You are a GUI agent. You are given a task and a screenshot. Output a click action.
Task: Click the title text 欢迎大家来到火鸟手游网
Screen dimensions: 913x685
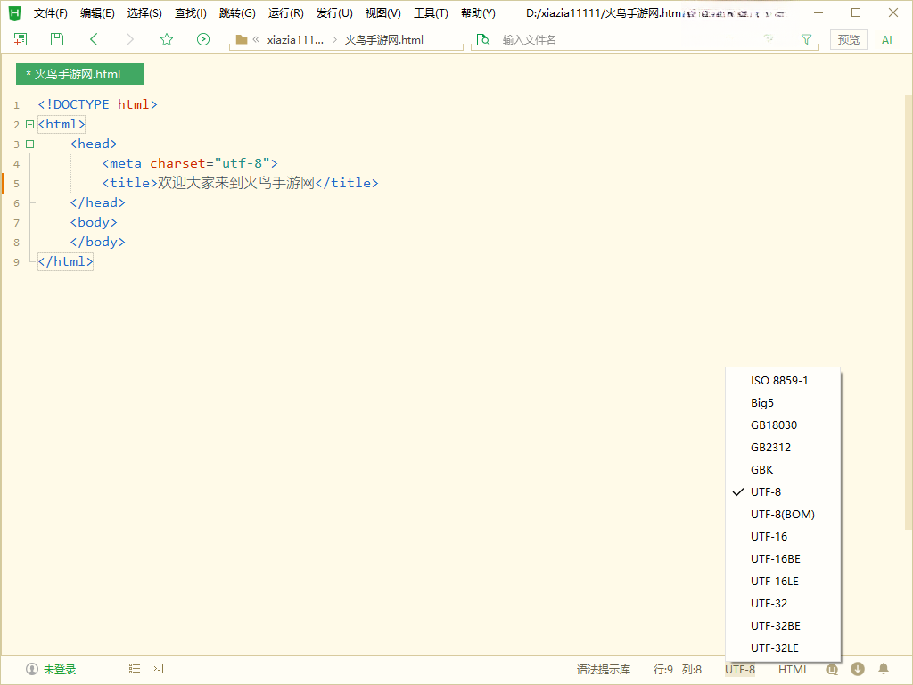[235, 183]
